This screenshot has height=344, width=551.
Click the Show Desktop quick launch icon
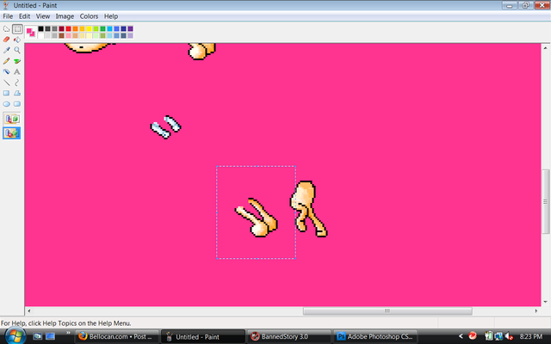(x=38, y=336)
